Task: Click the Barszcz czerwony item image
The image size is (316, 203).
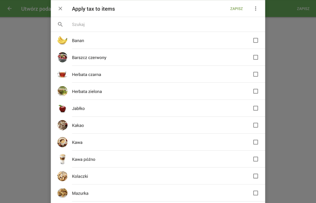Action: click(62, 57)
